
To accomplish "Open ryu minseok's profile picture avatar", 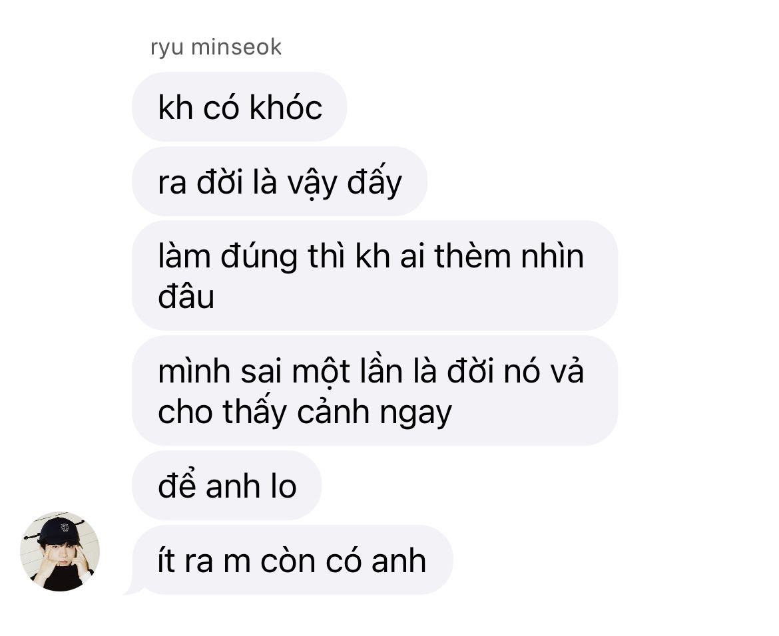I will point(60,551).
